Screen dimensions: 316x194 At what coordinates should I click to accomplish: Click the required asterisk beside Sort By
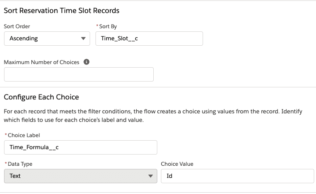pyautogui.click(x=97, y=26)
